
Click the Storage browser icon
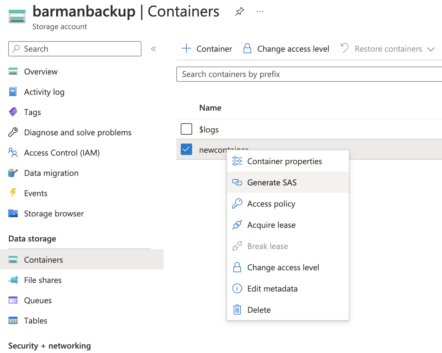click(x=13, y=213)
